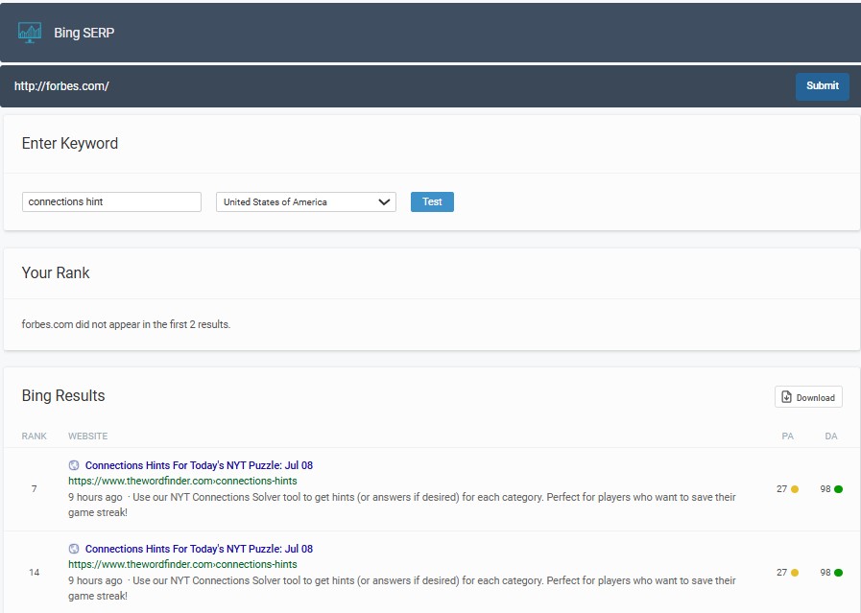Image resolution: width=861 pixels, height=613 pixels.
Task: Click the green DA dot for rank 14
Action: click(839, 573)
